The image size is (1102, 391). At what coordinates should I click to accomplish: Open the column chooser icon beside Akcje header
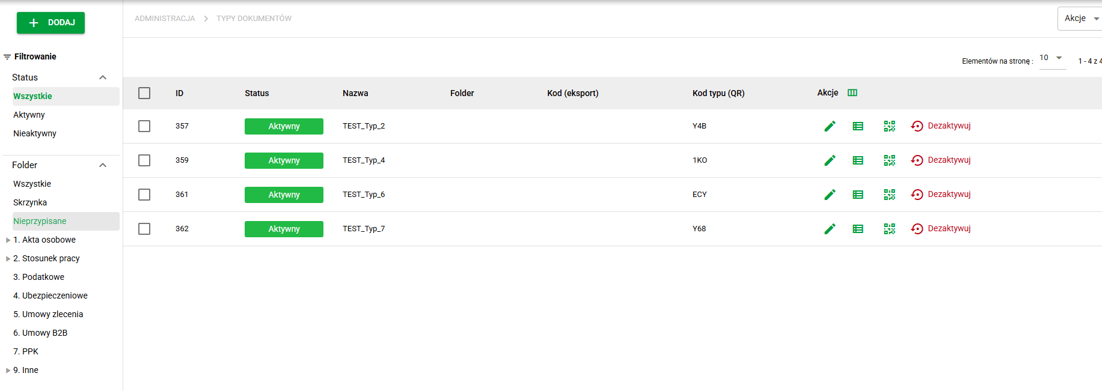[853, 92]
